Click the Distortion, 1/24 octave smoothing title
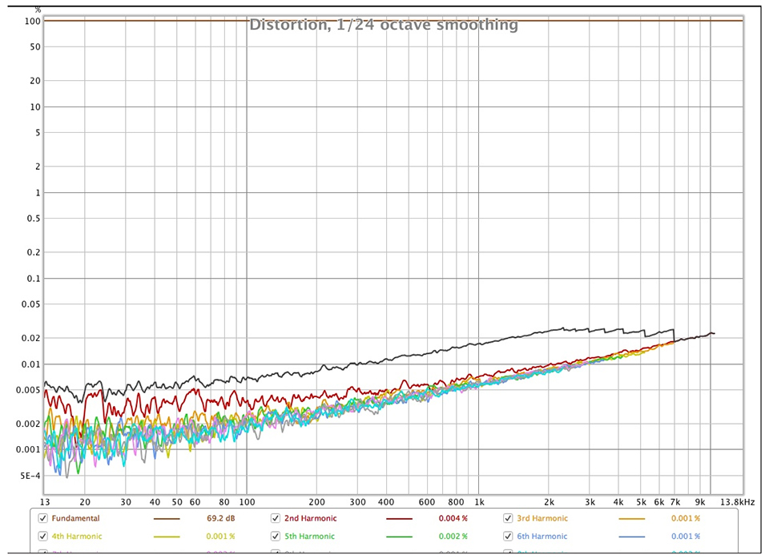 point(384,25)
